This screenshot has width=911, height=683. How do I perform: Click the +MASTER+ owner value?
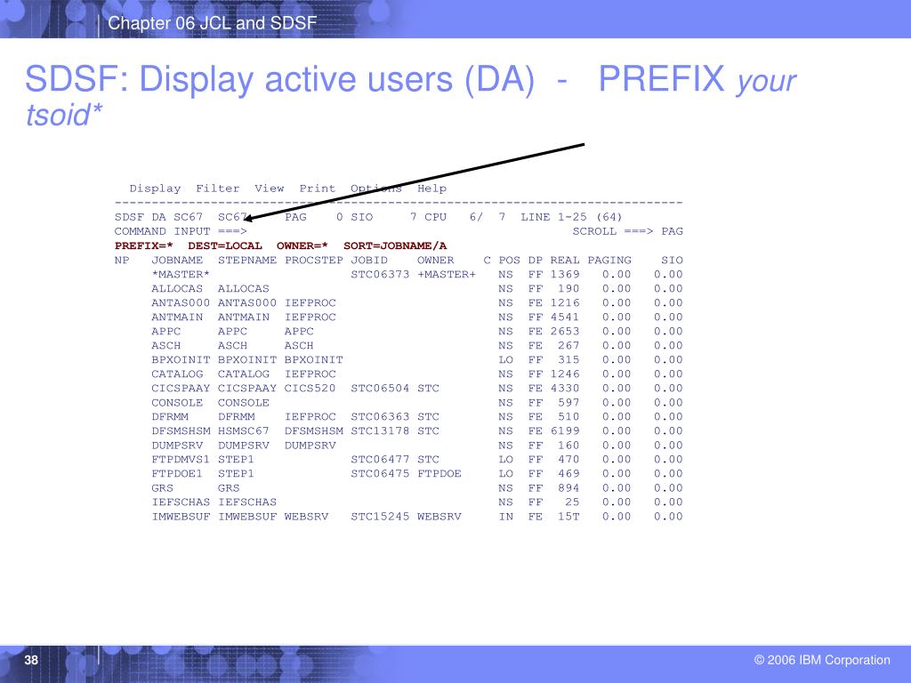pos(447,274)
